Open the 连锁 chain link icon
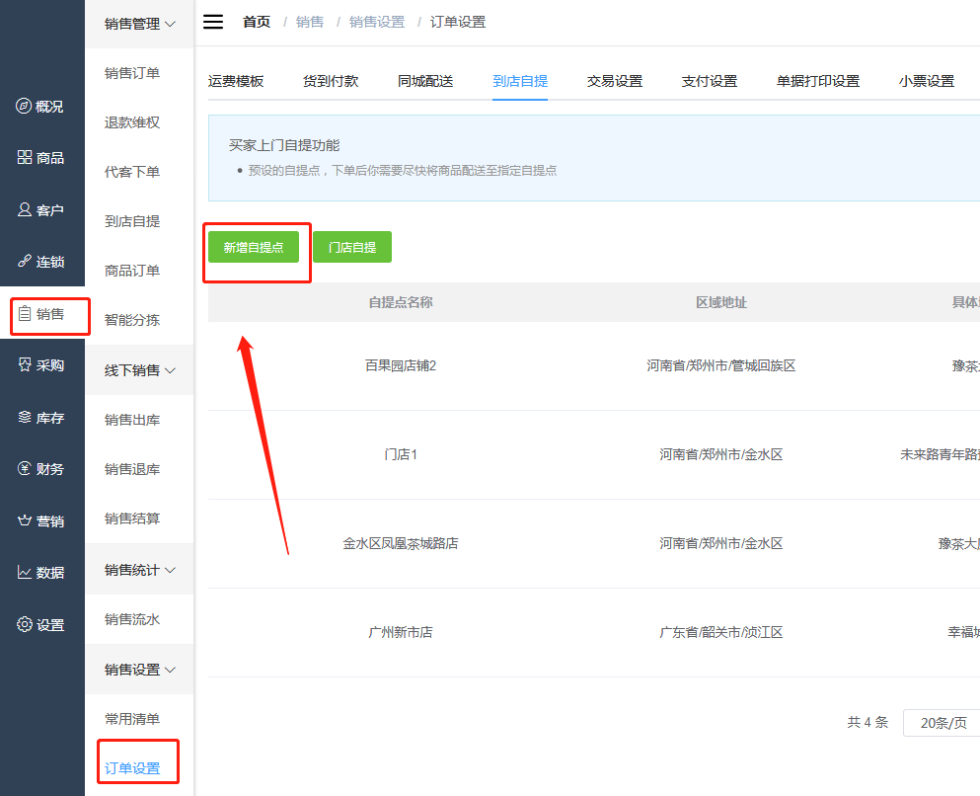This screenshot has width=980, height=796. point(25,262)
